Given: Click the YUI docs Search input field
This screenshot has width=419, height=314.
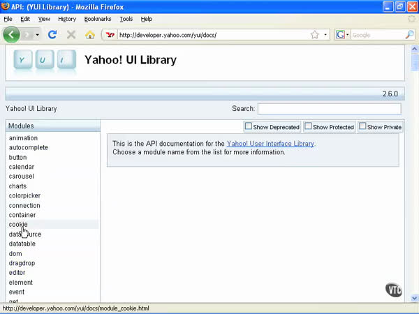Looking at the screenshot, I should (x=329, y=109).
